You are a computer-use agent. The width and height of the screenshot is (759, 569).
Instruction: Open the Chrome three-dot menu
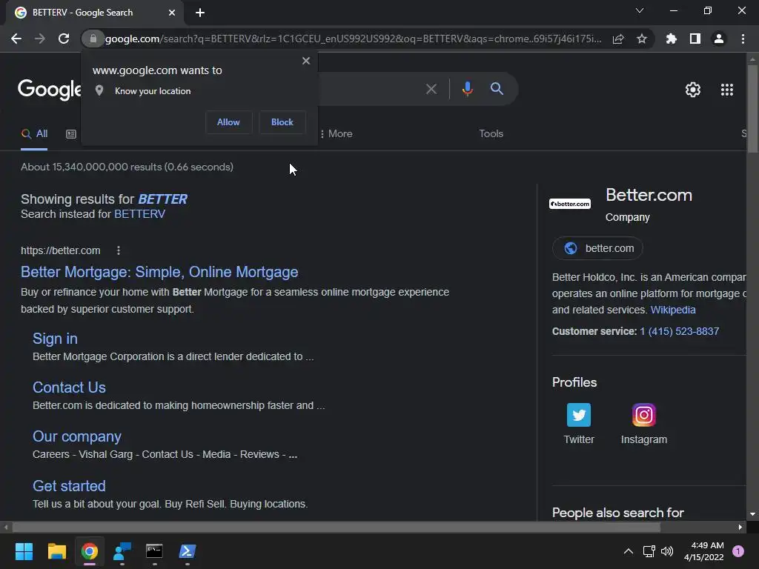point(743,39)
